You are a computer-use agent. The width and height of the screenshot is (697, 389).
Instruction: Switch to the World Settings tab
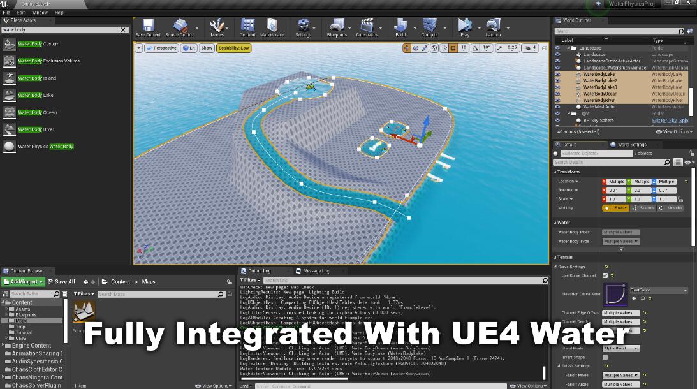(630, 145)
